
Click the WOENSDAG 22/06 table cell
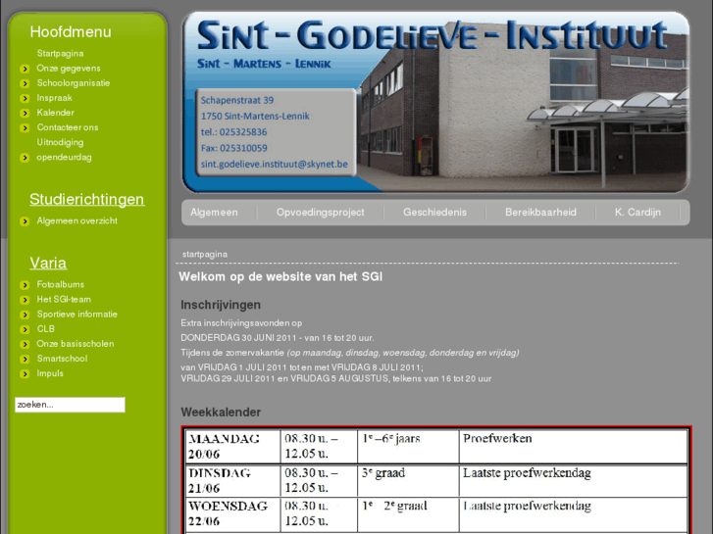click(x=233, y=513)
